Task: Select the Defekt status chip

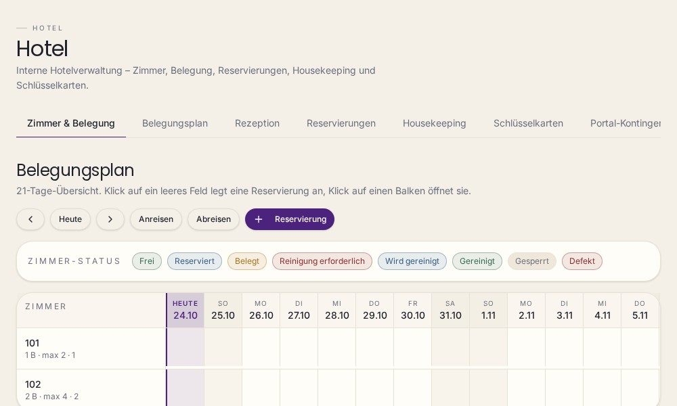Action: [582, 261]
